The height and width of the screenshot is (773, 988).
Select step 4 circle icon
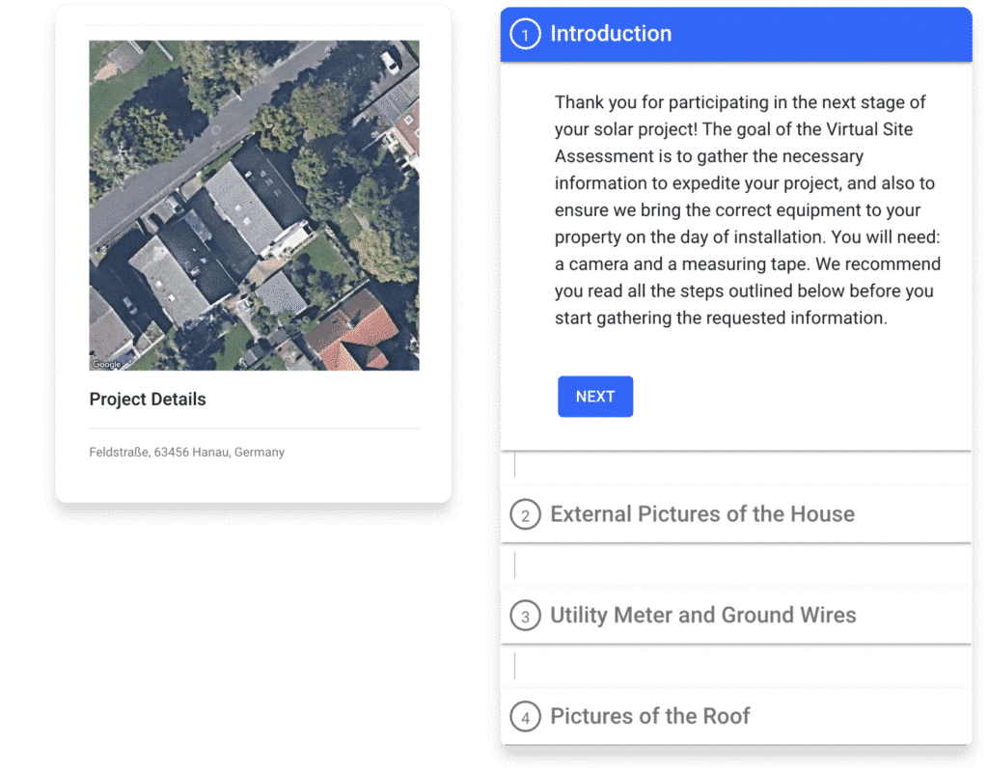[525, 716]
